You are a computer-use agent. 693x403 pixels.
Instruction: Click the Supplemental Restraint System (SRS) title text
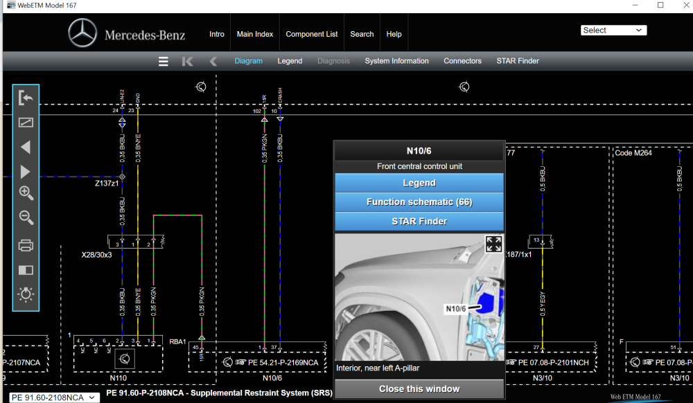pos(261,393)
